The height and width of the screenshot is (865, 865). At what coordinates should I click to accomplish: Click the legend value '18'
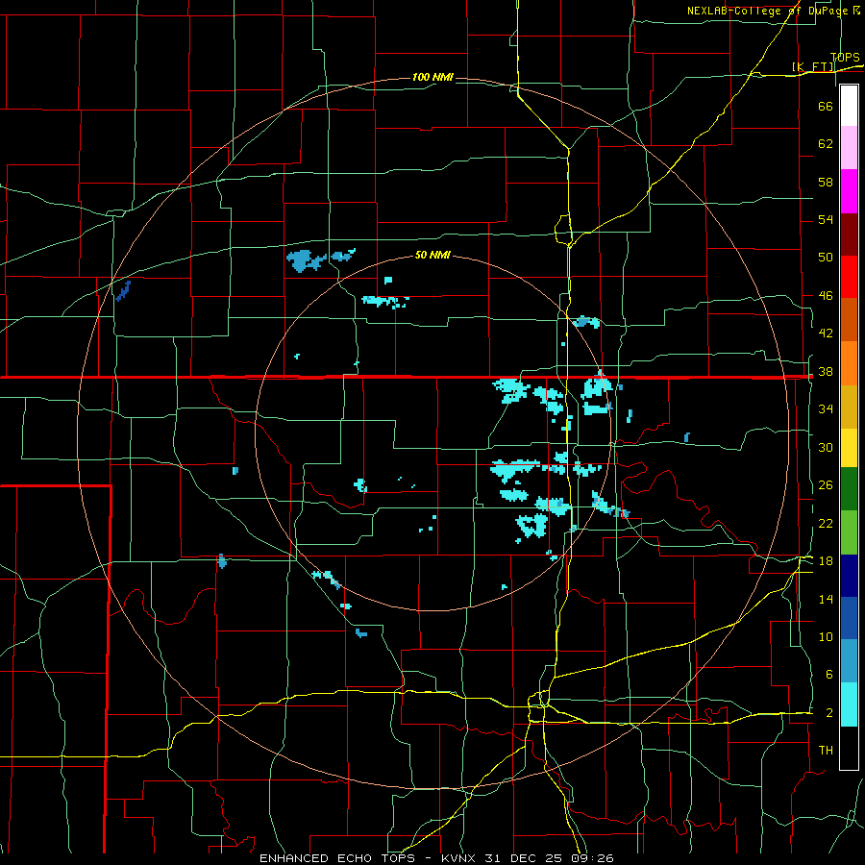826,561
